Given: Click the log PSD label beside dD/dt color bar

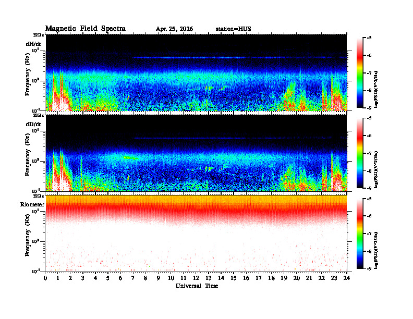Looking at the screenshot, I should [x=376, y=169].
